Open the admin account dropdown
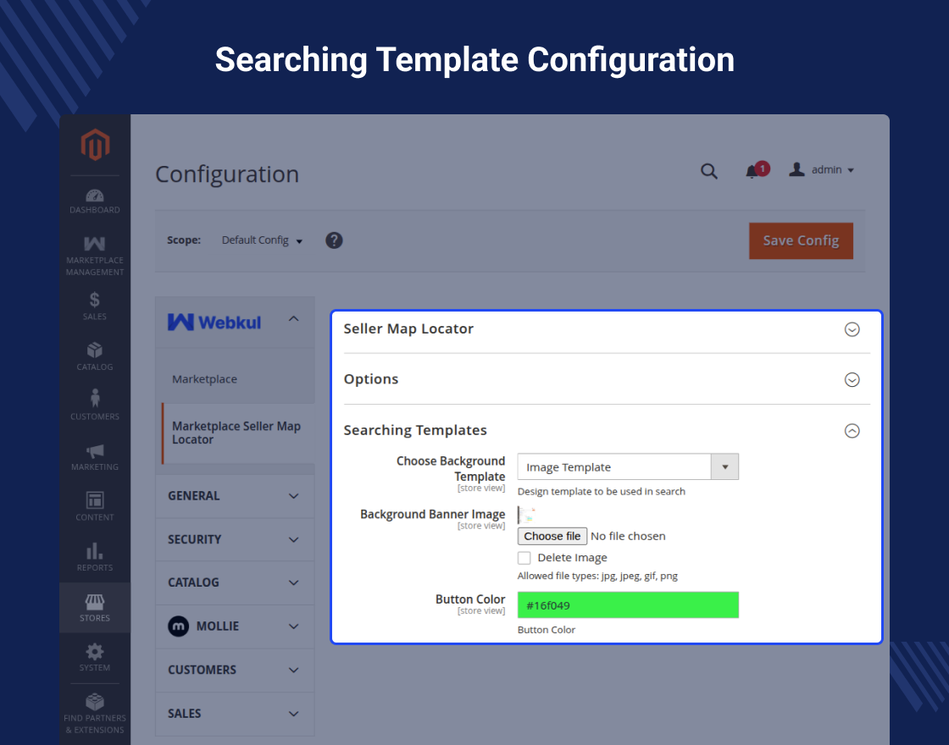This screenshot has width=949, height=745. tap(821, 170)
